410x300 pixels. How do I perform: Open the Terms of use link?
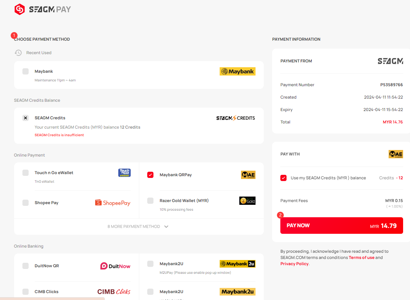[x=361, y=257]
